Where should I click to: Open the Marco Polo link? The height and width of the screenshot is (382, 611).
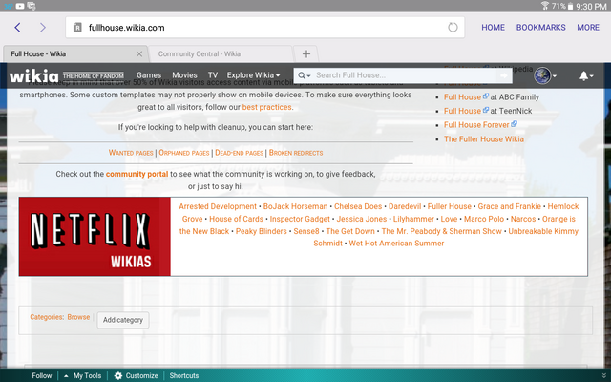[x=484, y=219]
